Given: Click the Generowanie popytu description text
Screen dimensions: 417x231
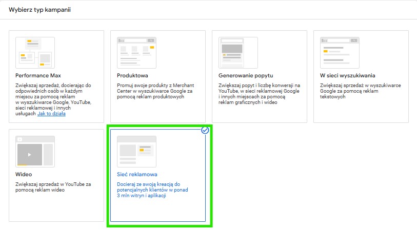Looking at the screenshot, I should (x=260, y=94).
